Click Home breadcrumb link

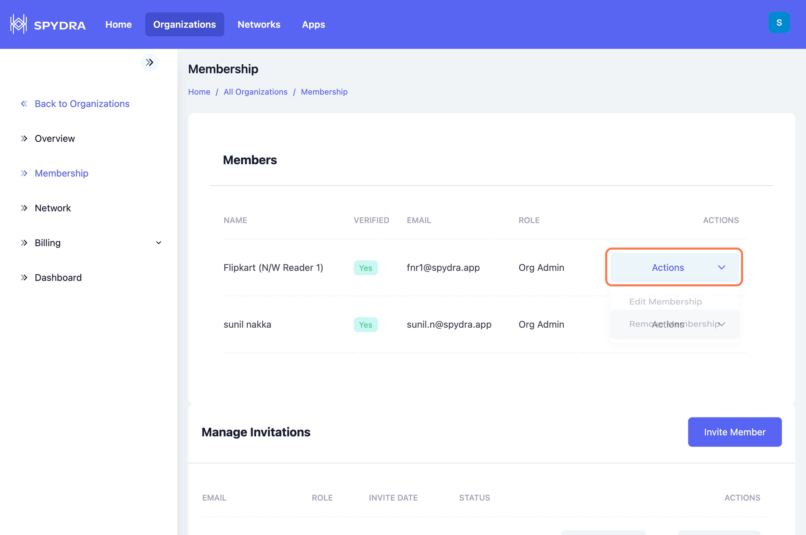point(199,92)
